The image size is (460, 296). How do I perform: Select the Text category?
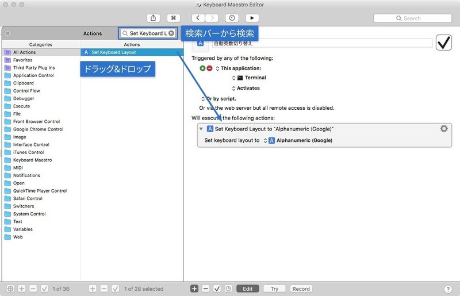pyautogui.click(x=41, y=221)
